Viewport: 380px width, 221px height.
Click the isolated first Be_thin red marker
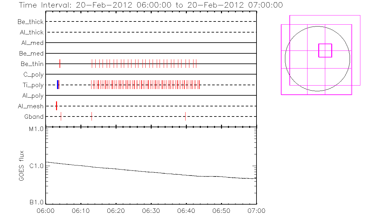pos(60,63)
